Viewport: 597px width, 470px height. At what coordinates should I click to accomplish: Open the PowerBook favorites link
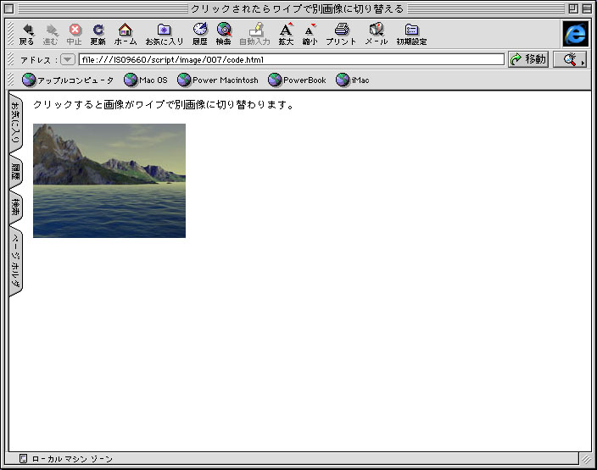pyautogui.click(x=297, y=80)
